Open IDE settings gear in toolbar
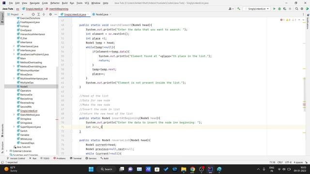The image size is (310, 174). 302,9
